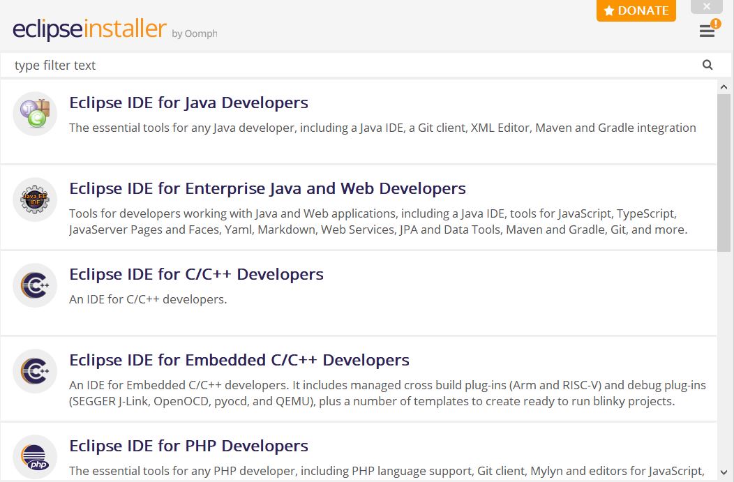734x482 pixels.
Task: Click description 'The essential tools for any PHP developer'
Action: pos(387,471)
